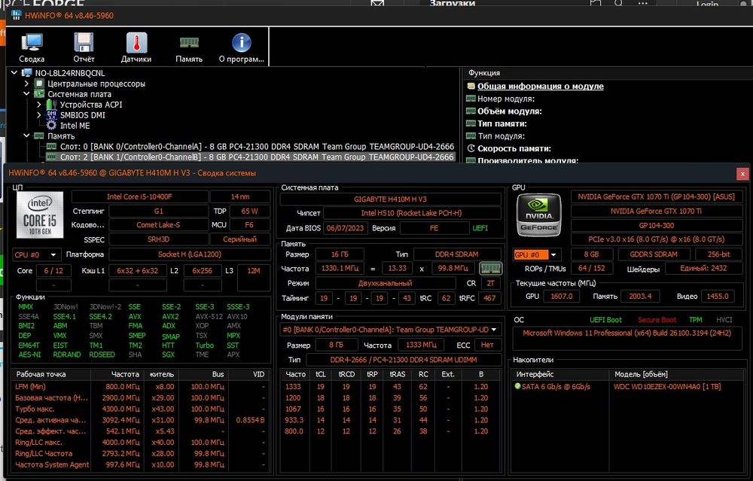Click the NVIDIA GeForce logo
This screenshot has width=753, height=481.
[538, 215]
